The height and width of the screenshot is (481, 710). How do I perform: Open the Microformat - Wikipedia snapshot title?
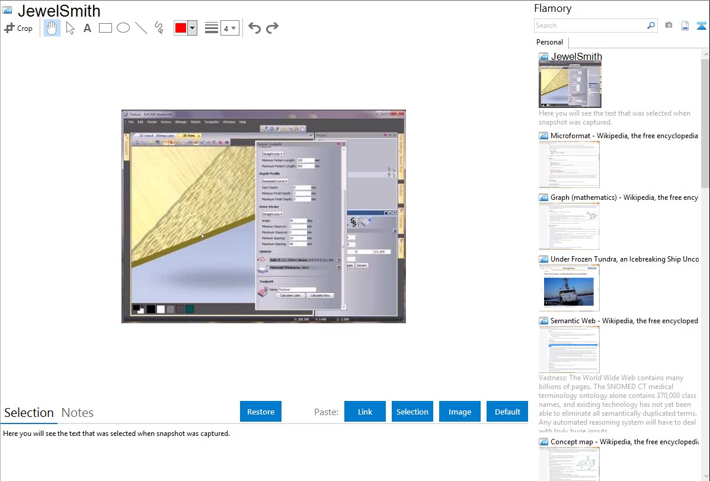pos(624,136)
